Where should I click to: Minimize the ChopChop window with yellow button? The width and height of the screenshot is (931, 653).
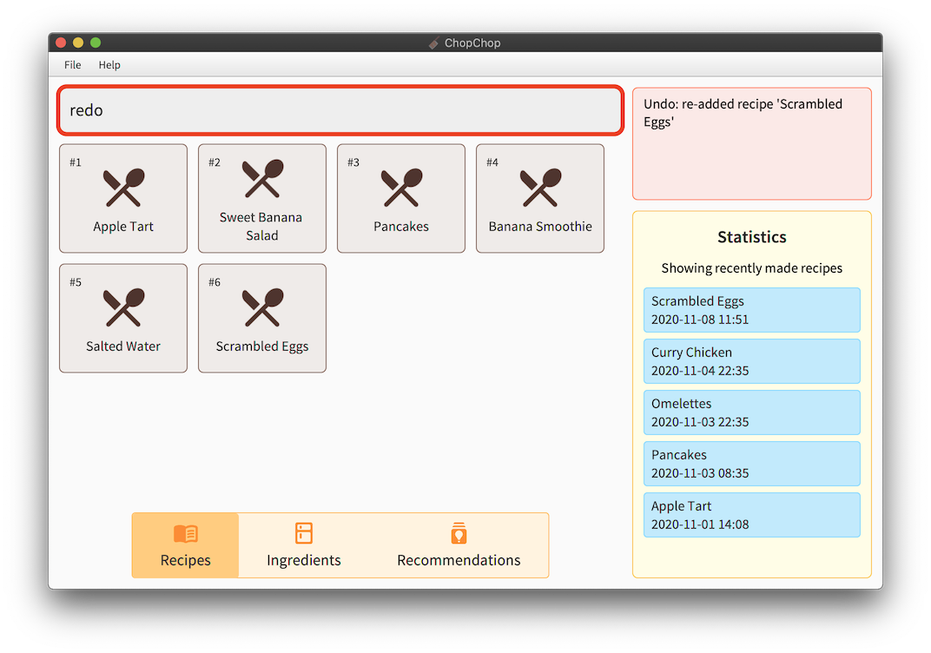tap(78, 43)
